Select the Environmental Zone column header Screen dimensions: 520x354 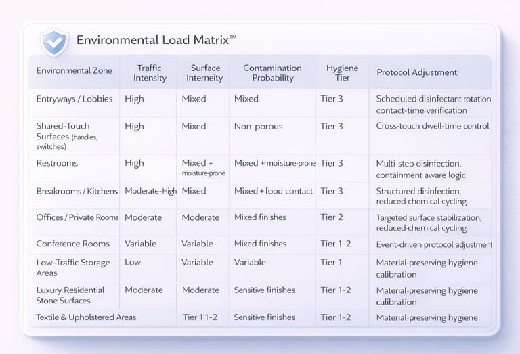click(74, 70)
